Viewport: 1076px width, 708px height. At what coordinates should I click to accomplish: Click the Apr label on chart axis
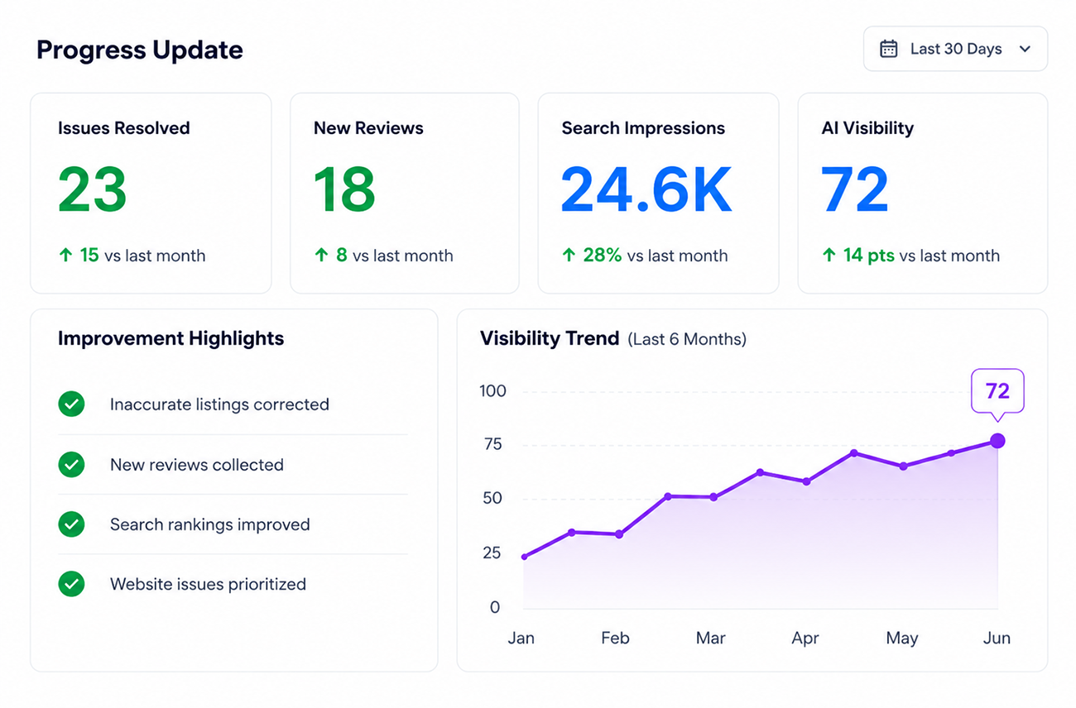coord(805,639)
